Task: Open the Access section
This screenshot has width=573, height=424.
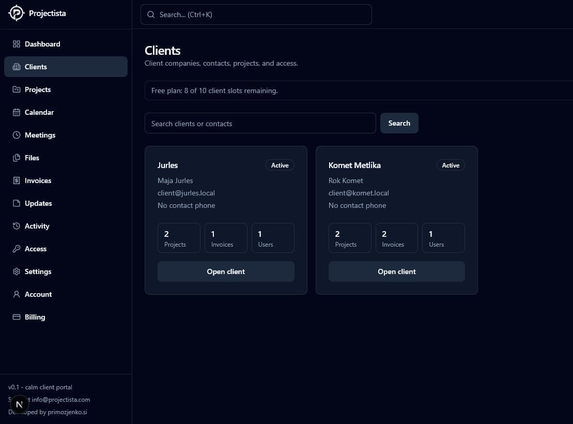Action: (66, 249)
